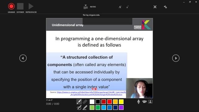The width and height of the screenshot is (199, 112).
Task: Choose the orange ink color
Action: (x=115, y=102)
